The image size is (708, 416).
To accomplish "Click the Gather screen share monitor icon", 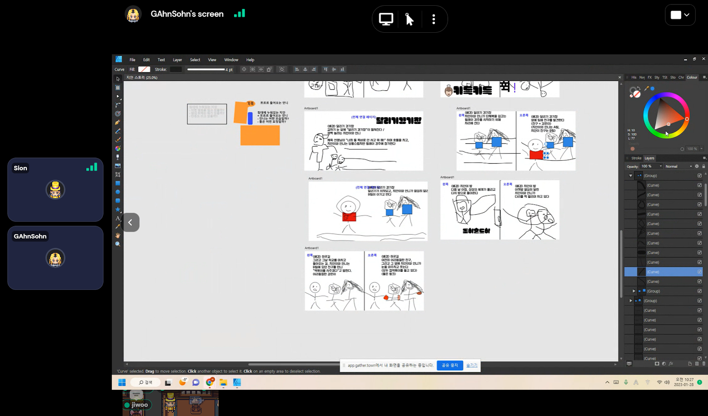I will [x=386, y=19].
